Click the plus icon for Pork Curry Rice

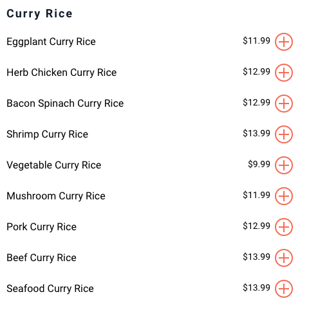coord(284,227)
